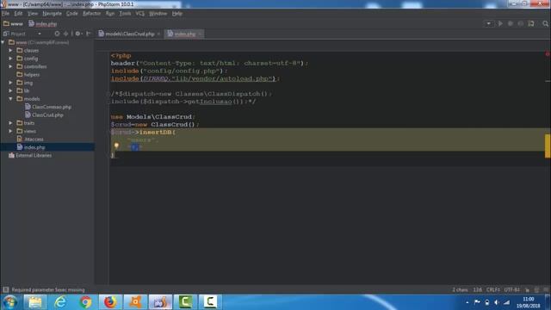The width and height of the screenshot is (551, 310).
Task: Open the Edit menu
Action: 18,14
